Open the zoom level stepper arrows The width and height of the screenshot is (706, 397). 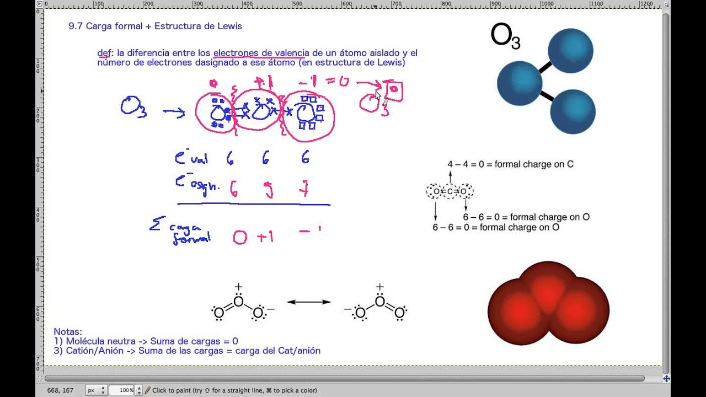click(x=138, y=390)
